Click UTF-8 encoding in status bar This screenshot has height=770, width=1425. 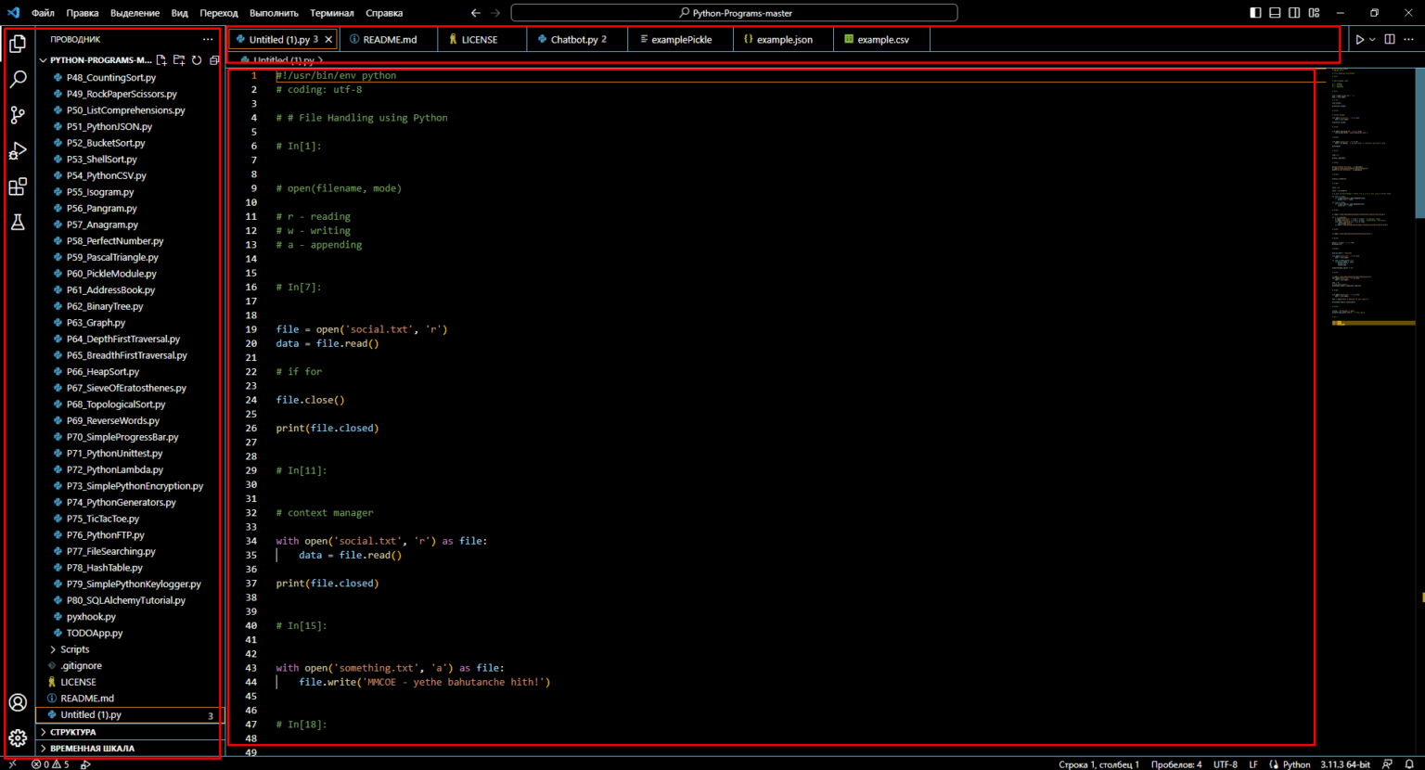[1225, 764]
